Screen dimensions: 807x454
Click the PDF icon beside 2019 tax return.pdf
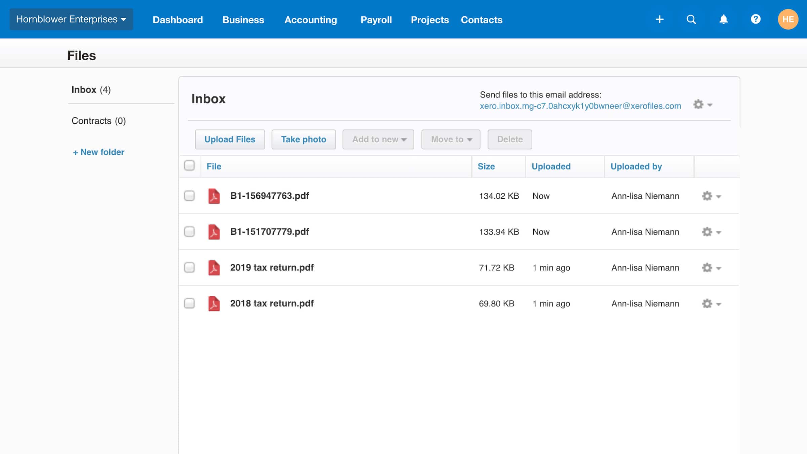[214, 267]
